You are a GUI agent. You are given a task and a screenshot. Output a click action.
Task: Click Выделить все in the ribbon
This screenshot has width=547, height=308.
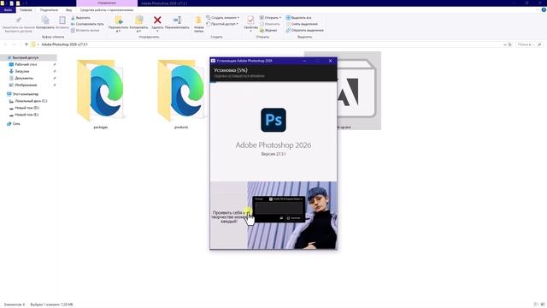[x=298, y=17]
